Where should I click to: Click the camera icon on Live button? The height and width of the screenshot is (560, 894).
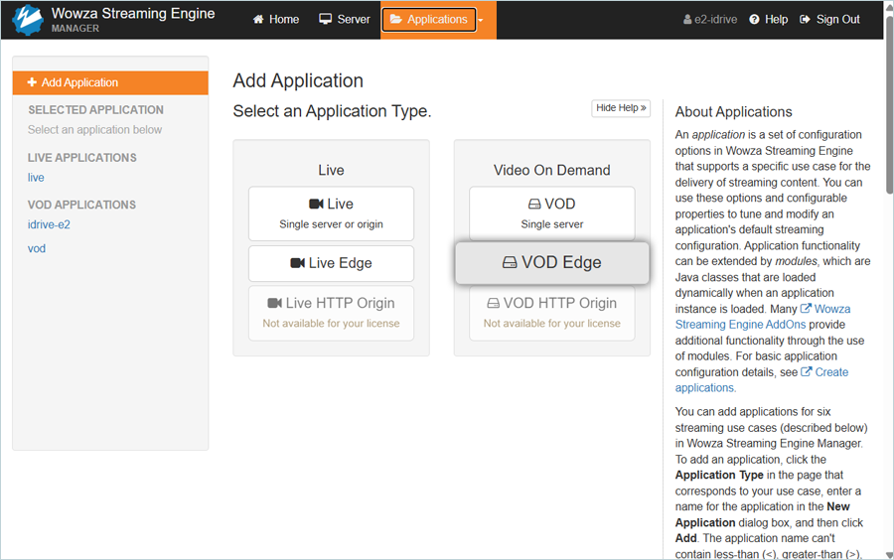tap(317, 204)
